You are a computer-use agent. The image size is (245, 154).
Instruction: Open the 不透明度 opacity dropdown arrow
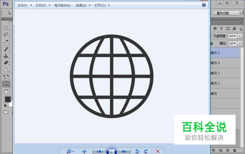240,36
